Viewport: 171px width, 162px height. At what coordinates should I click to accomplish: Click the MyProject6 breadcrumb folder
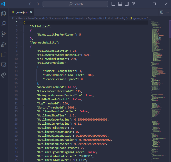click(x=95, y=18)
